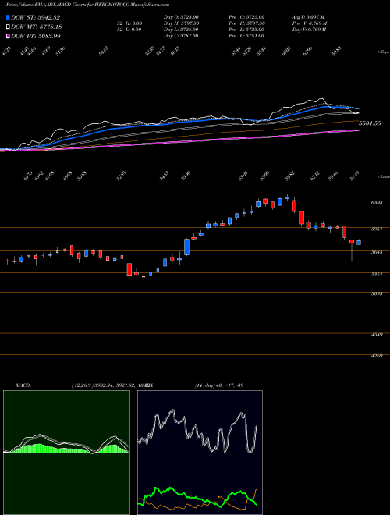Image resolution: width=390 pixels, height=515 pixels.
Task: Select the DOW ST: 5942.82 label
Action: pos(35,17)
